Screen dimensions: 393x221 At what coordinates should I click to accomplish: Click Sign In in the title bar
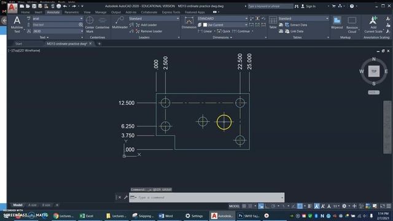[308, 6]
